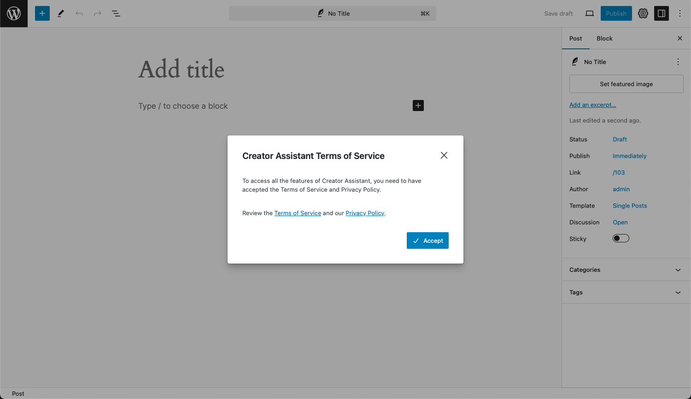Screen dimensions: 691x399
Task: Toggle the Sticky switch
Action: [621, 238]
